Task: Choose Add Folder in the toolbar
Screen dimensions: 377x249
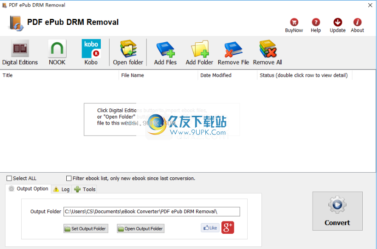Action: click(199, 52)
